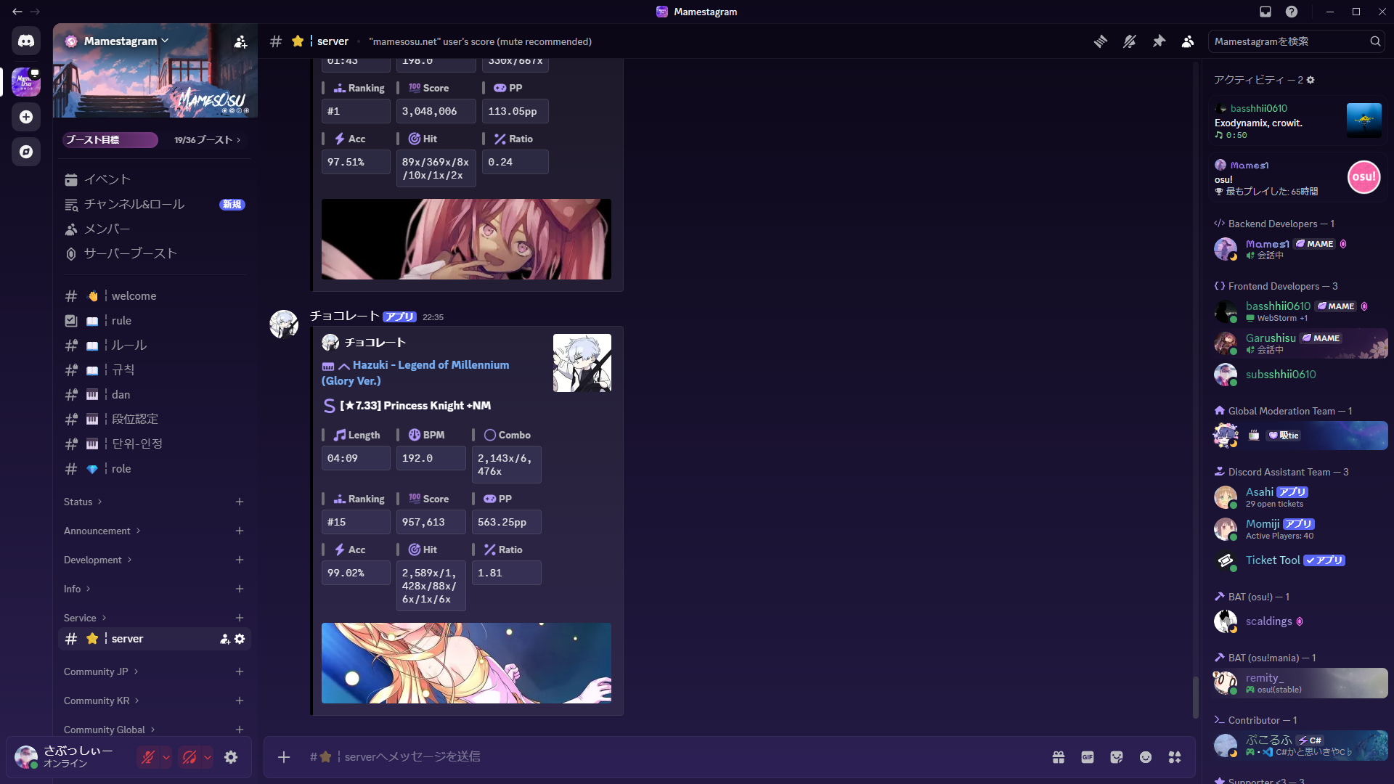
Task: Open the threads icon in channel header
Action: 1101,41
